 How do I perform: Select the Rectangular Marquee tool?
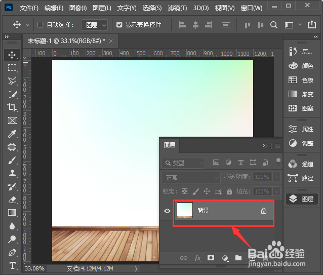pyautogui.click(x=12, y=67)
